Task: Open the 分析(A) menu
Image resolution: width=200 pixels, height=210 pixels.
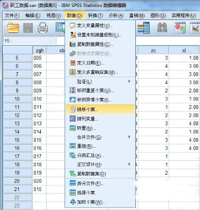Action: coord(116,15)
